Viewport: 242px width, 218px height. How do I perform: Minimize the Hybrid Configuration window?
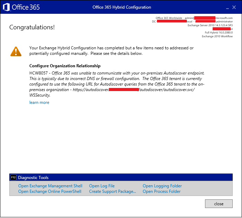227,8
